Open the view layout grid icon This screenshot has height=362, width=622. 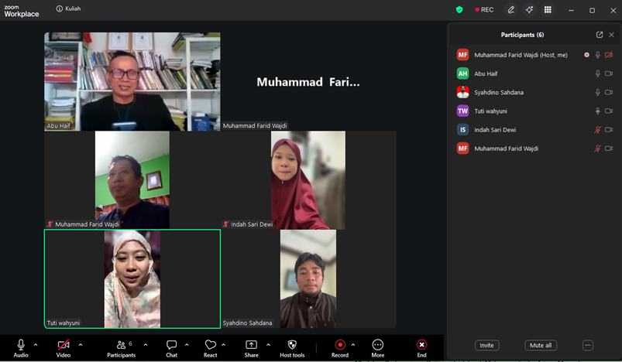point(548,10)
